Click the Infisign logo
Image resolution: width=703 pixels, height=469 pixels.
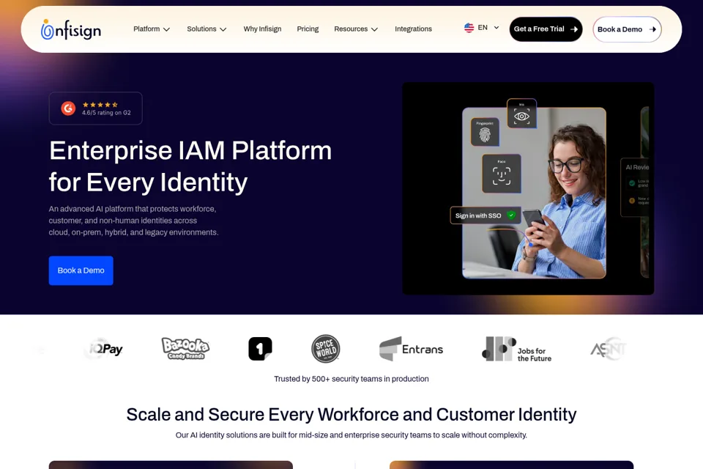click(x=71, y=29)
